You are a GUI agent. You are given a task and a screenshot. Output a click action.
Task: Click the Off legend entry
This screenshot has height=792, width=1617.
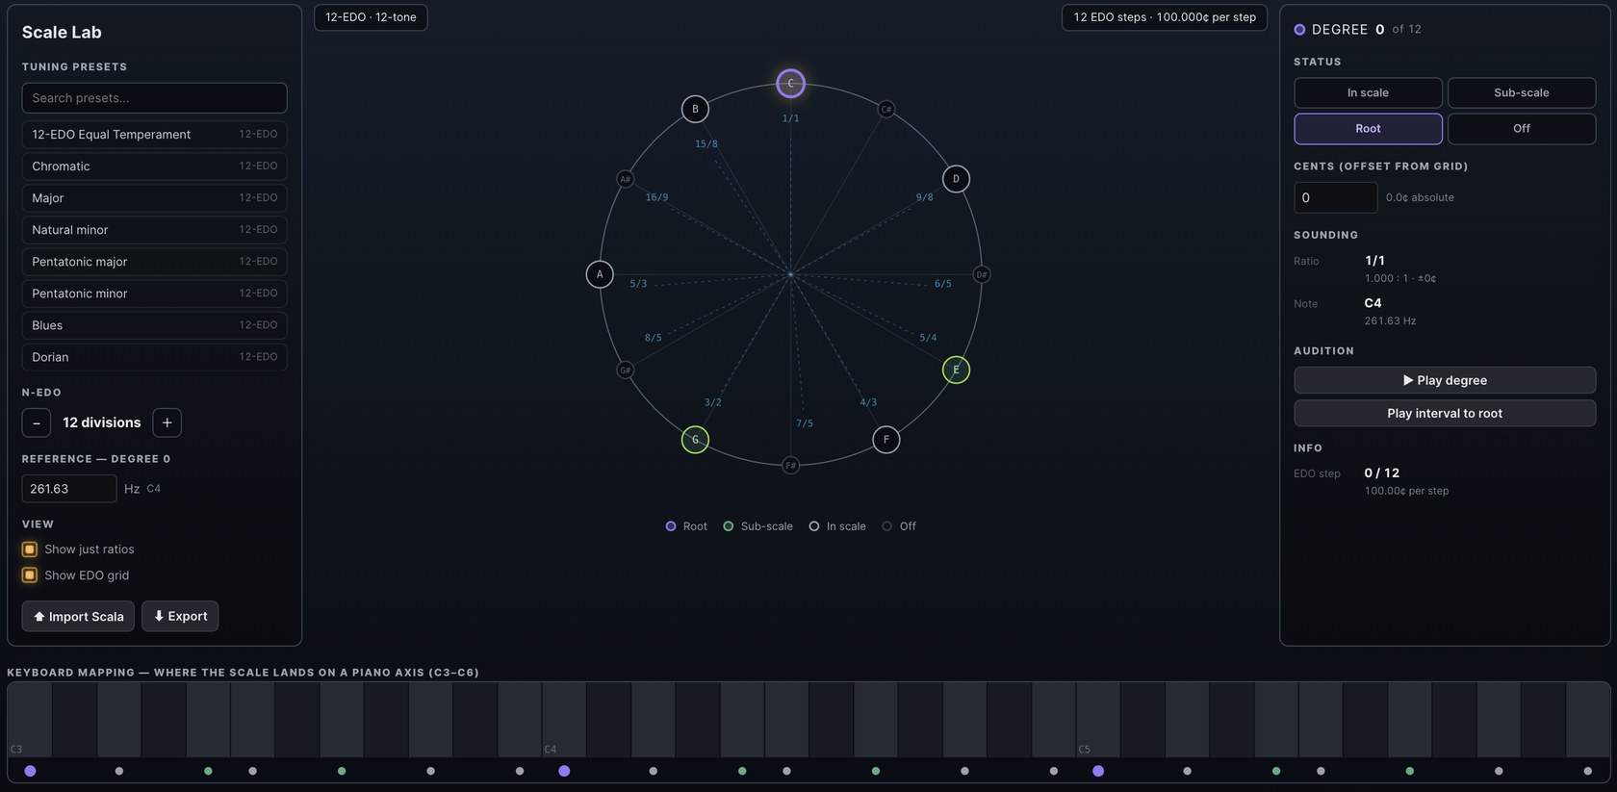coord(899,526)
